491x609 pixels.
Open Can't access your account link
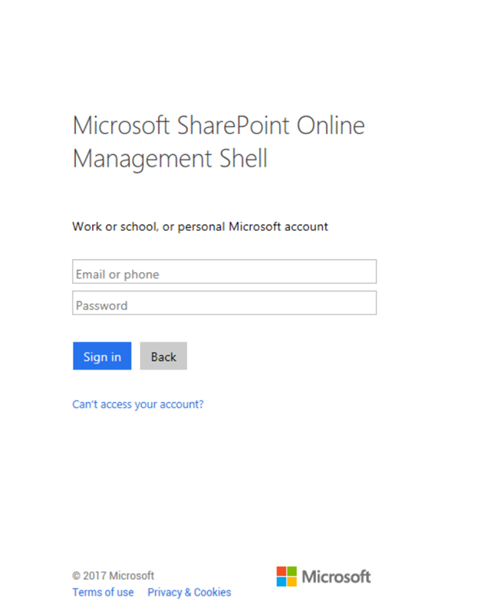pos(138,404)
